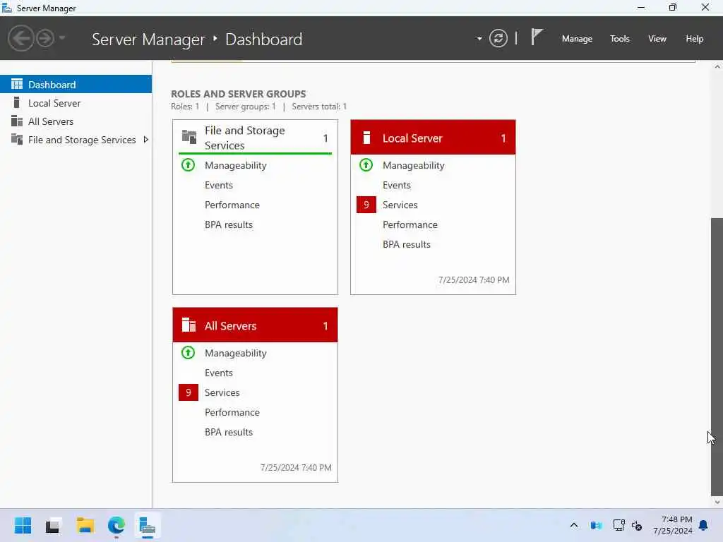Click the All Servers icon in sidebar
This screenshot has height=542, width=723.
(x=17, y=121)
